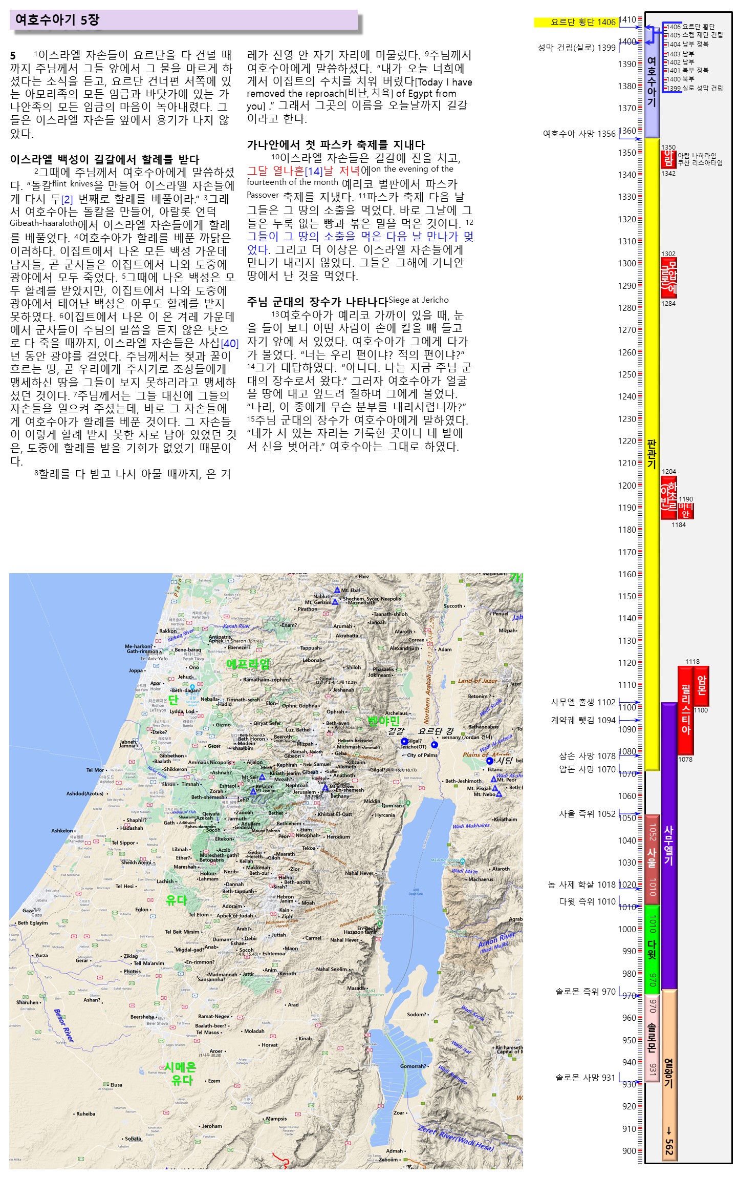The height and width of the screenshot is (1177, 737).
Task: Click the small word Gibeath-haaraloth in verse 3
Action: tap(44, 223)
